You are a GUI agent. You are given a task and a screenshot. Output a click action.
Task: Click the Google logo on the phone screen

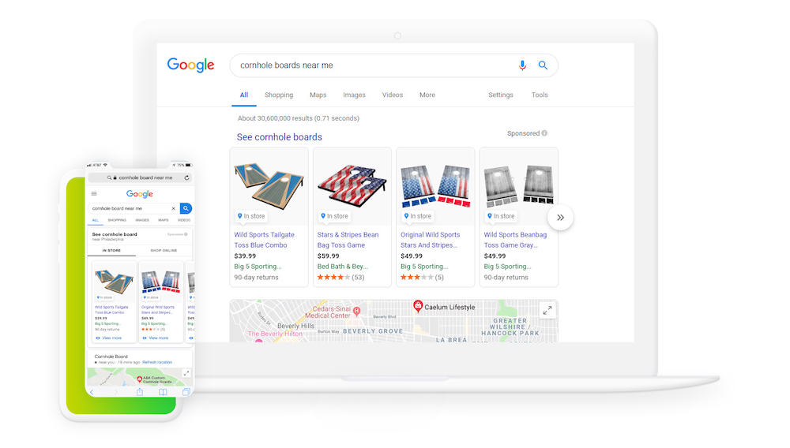coord(140,194)
